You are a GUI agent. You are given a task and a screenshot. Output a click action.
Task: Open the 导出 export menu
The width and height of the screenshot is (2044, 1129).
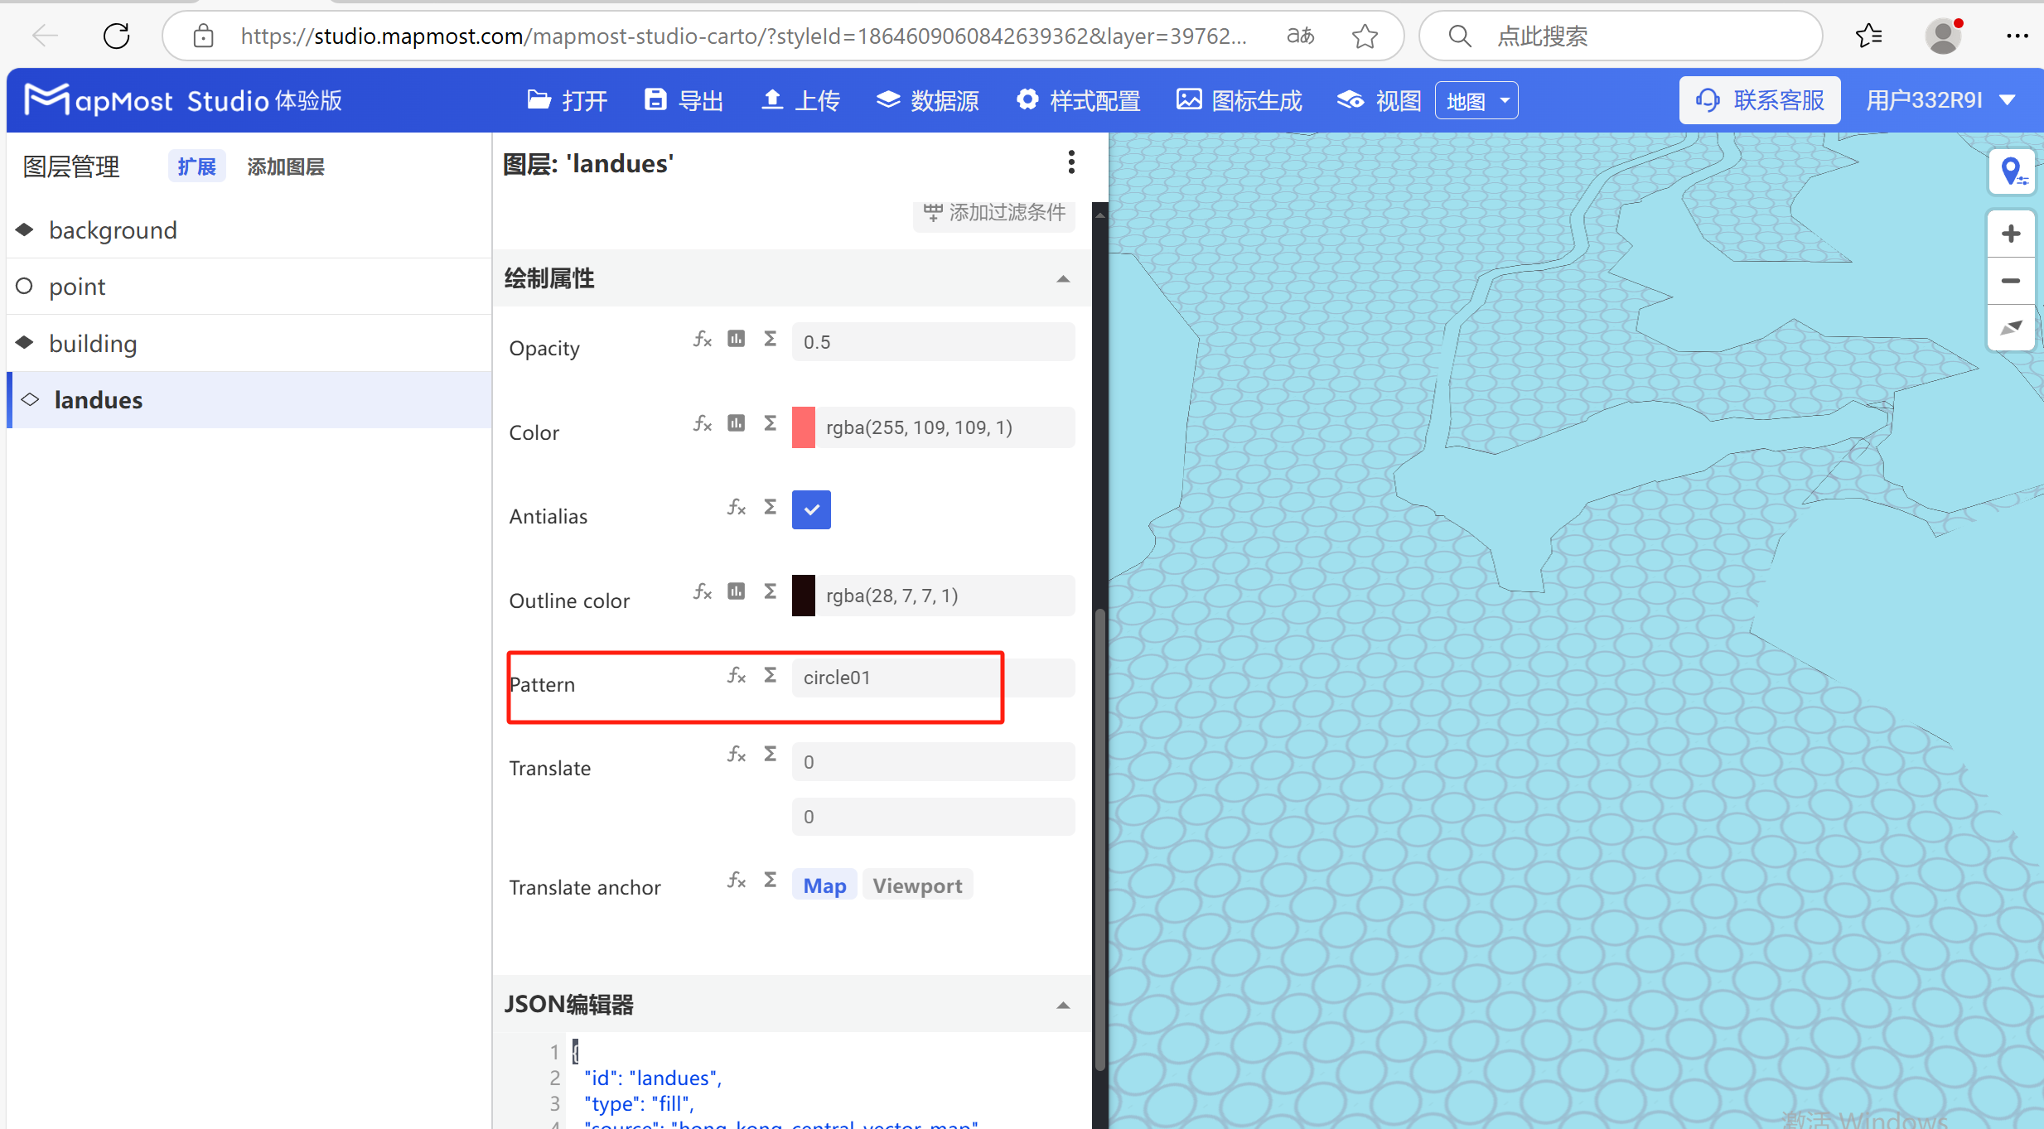click(x=682, y=99)
